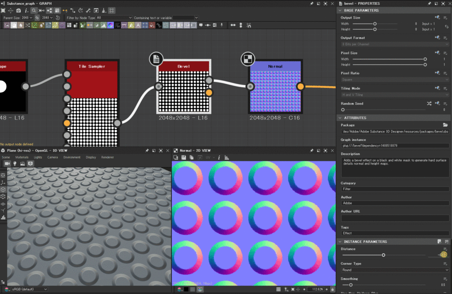The height and width of the screenshot is (294, 452).
Task: Add a comment bubble to the graph
Action: click(x=201, y=25)
